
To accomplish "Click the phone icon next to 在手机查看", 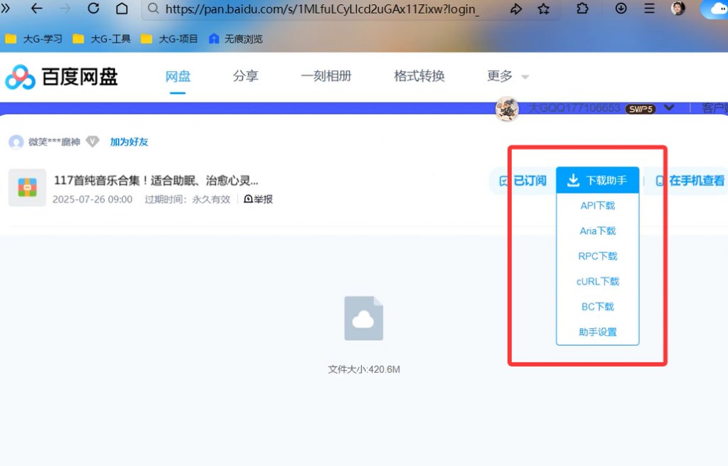I will [661, 180].
